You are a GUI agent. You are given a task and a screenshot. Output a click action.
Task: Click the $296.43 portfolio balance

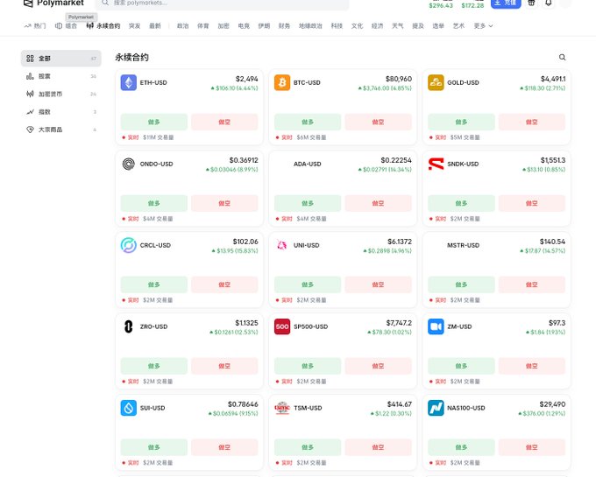(441, 5)
